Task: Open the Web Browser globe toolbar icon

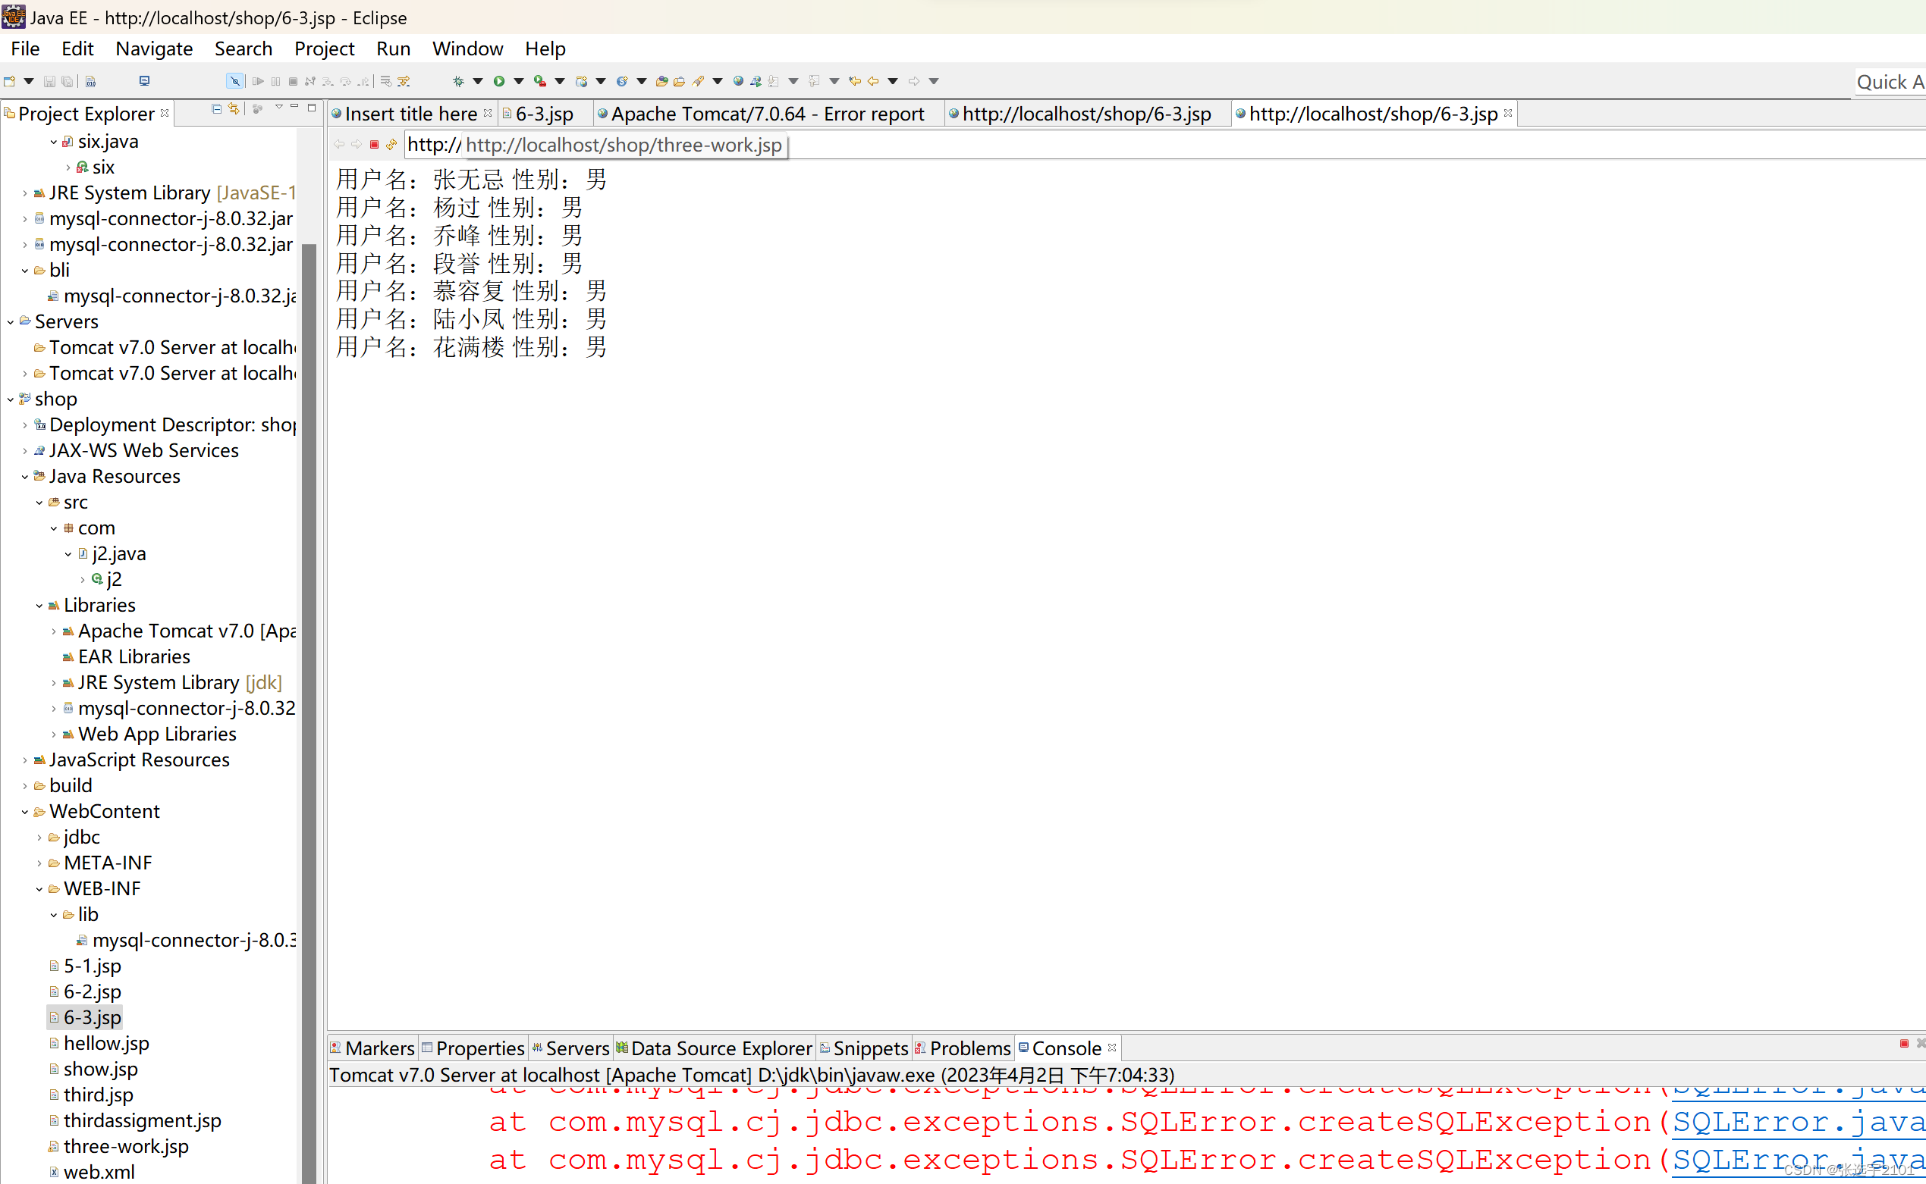Action: coord(737,80)
